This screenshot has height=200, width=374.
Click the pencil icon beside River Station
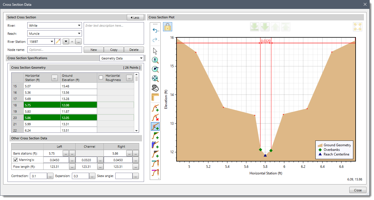pos(58,41)
